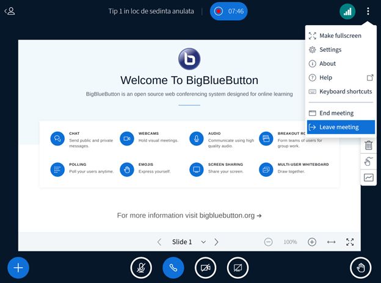Toggle the webcam sharing button
381x283 pixels.
point(205,267)
